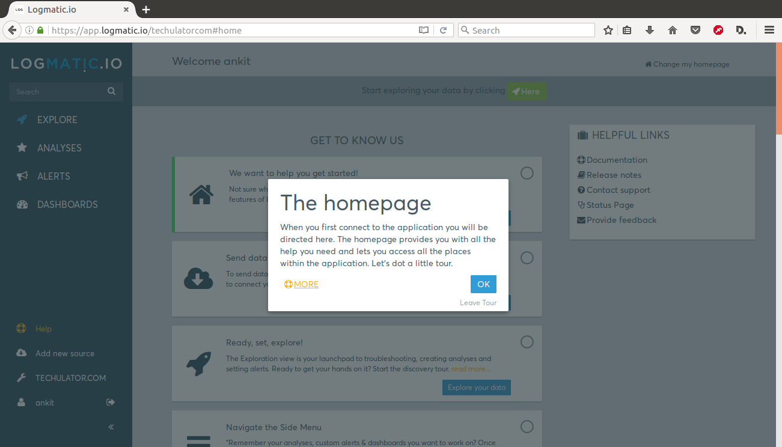Click the 'Welcome ankit' heading text
782x447 pixels.
point(211,61)
